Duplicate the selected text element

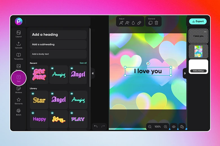coord(150,23)
